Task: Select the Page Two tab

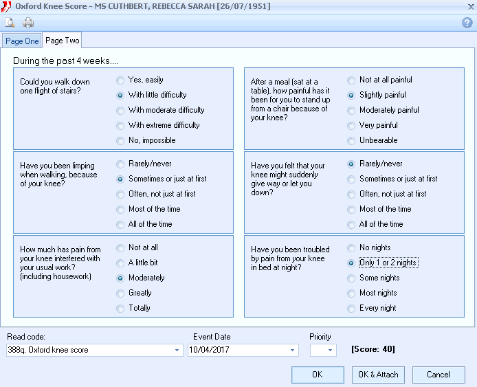Action: [x=63, y=41]
